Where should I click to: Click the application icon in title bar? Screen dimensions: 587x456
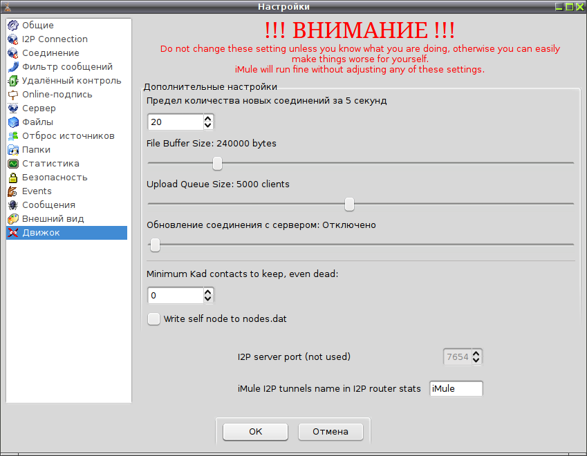click(x=7, y=6)
